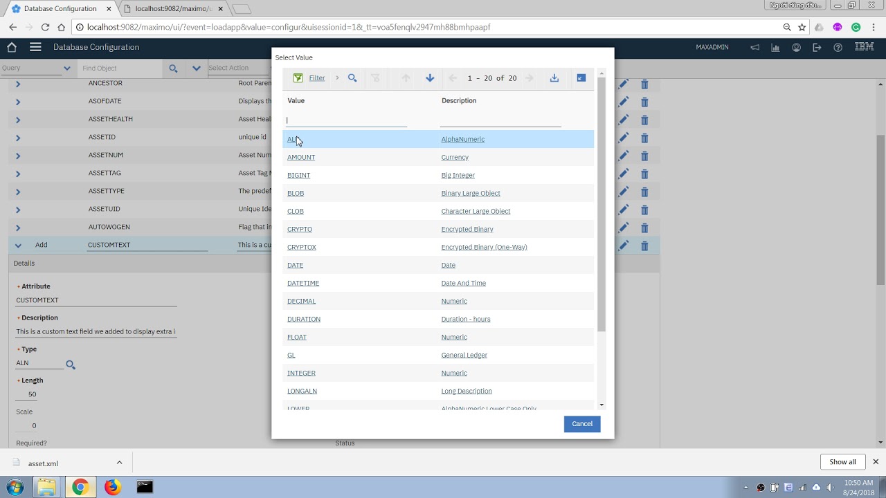Open the Maximo home icon
The width and height of the screenshot is (886, 498).
click(x=12, y=47)
